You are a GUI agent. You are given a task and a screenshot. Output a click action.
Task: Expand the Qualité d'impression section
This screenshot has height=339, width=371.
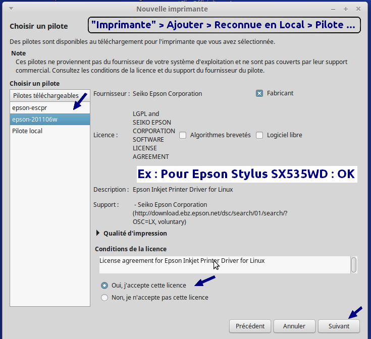click(98, 233)
